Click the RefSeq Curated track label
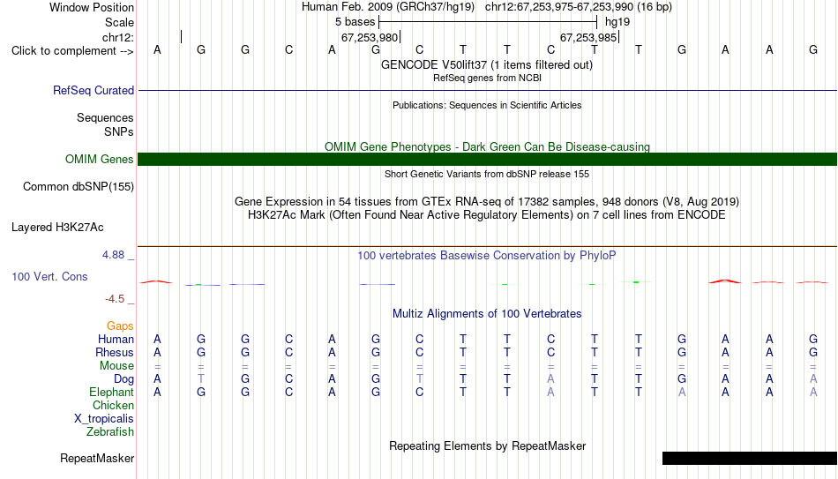838x479 pixels. pyautogui.click(x=94, y=90)
